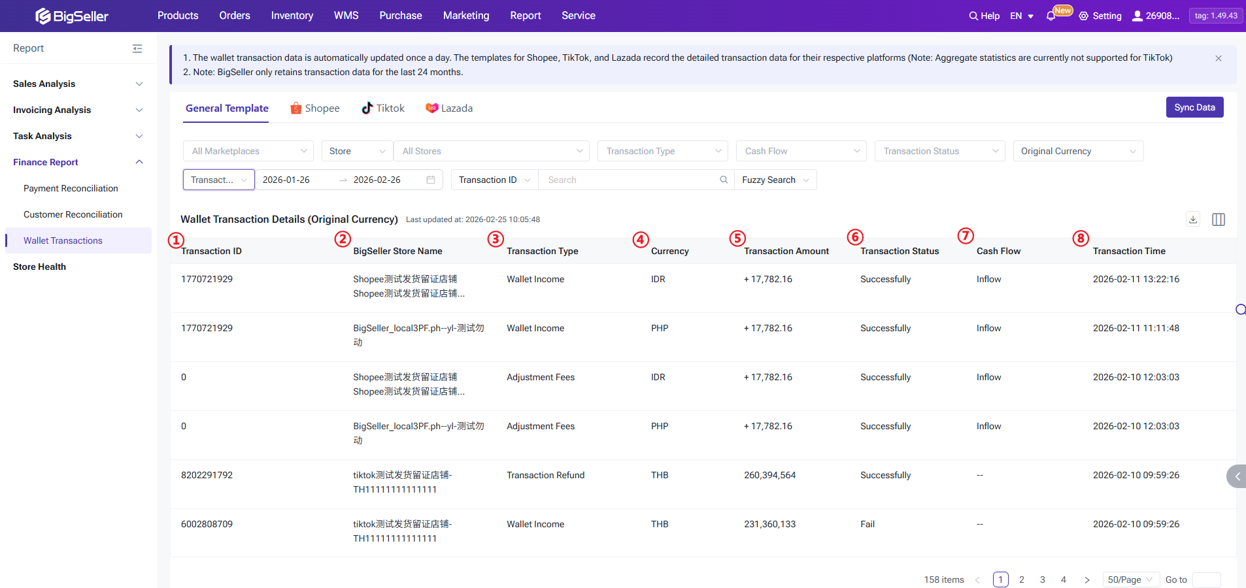The width and height of the screenshot is (1246, 588).
Task: Click the Setting gear icon
Action: click(x=1084, y=16)
